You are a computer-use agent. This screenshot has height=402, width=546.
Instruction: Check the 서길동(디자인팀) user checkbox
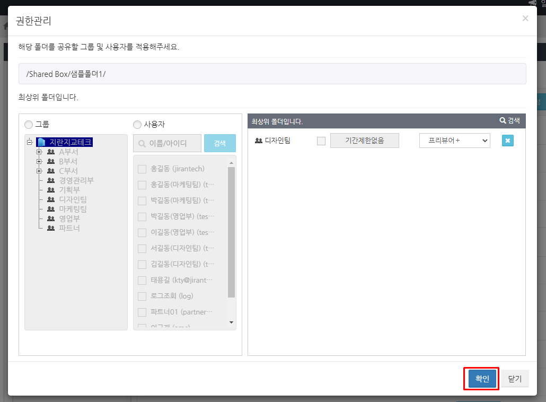pyautogui.click(x=142, y=248)
